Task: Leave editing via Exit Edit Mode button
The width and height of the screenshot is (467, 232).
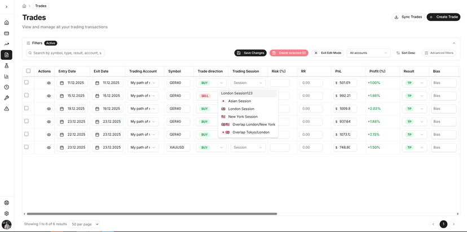Action: (x=328, y=53)
